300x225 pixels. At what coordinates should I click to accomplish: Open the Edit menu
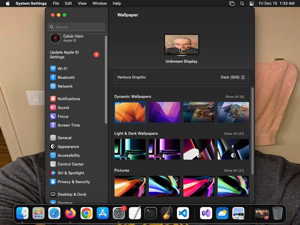coord(68,4)
